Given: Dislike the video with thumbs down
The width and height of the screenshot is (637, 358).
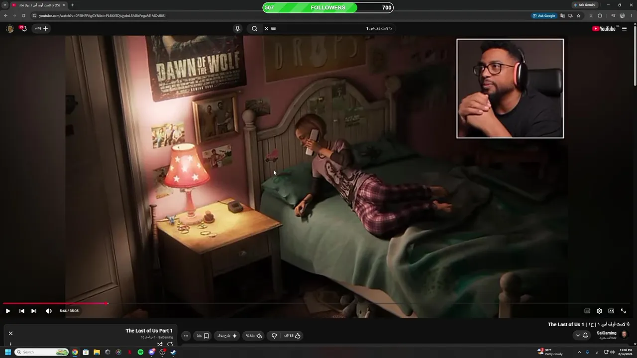Looking at the screenshot, I should pos(274,336).
